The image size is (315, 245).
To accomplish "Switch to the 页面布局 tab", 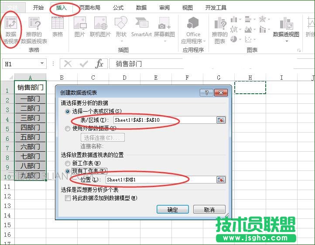I will (x=90, y=7).
